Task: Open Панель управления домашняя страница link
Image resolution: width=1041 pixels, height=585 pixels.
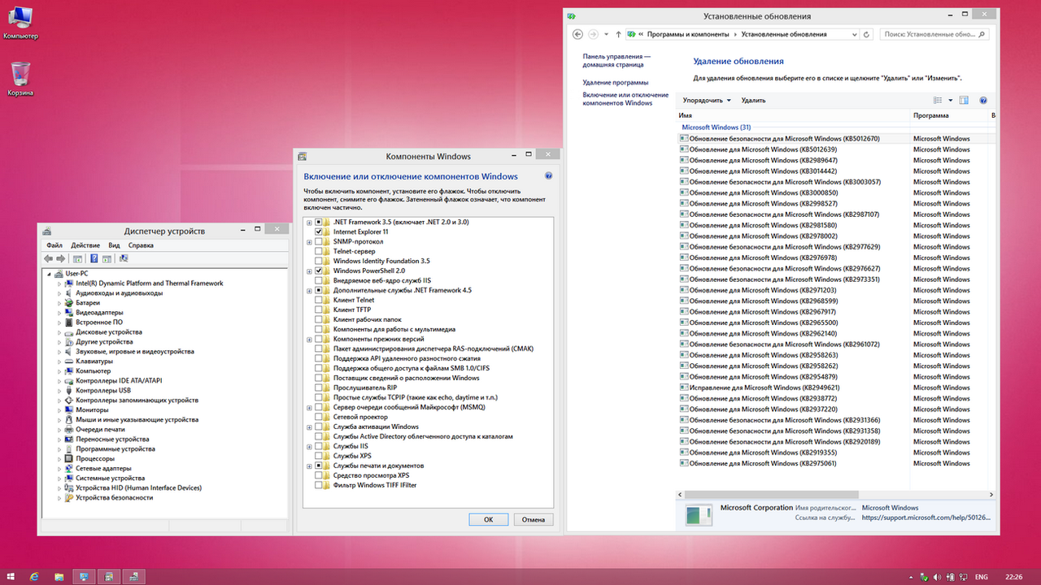Action: 616,59
